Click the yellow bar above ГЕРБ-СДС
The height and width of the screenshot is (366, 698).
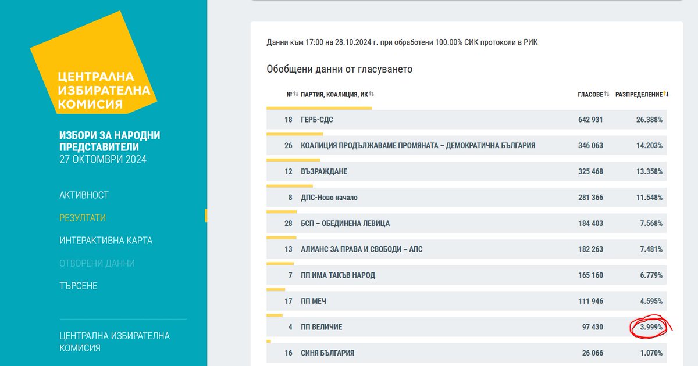pyautogui.click(x=319, y=108)
